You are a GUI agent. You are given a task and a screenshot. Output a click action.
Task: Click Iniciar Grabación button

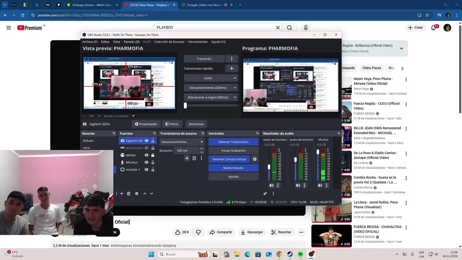tap(233, 151)
